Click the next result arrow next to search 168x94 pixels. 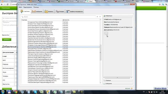[x=100, y=17]
